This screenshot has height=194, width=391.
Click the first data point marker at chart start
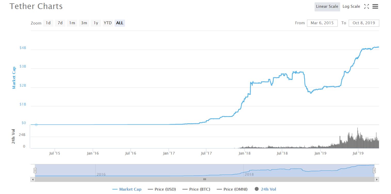[x=36, y=125]
